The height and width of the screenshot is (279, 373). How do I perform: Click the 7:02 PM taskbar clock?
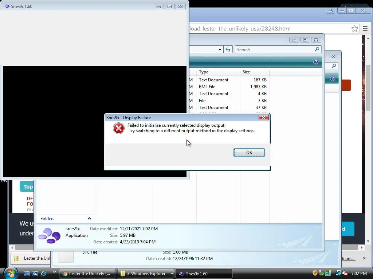[x=359, y=273]
